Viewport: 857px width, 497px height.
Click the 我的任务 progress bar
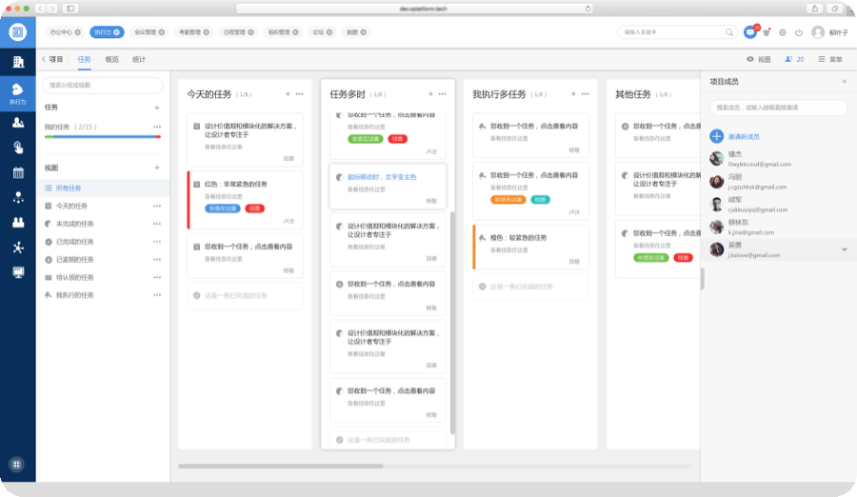[x=103, y=137]
